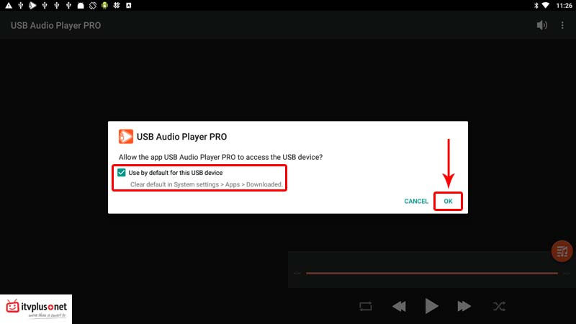This screenshot has width=576, height=324.
Task: Click the 'Allow the app USB Audio Player PRO' question text
Action: (x=220, y=157)
